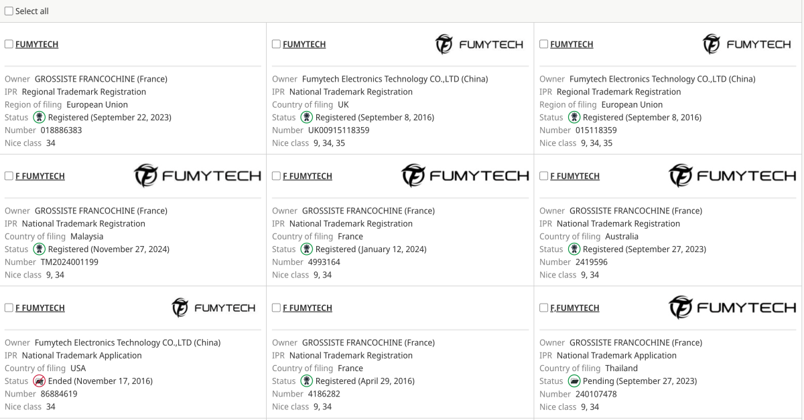
Task: Tick the Select all checkbox
Action: 9,11
